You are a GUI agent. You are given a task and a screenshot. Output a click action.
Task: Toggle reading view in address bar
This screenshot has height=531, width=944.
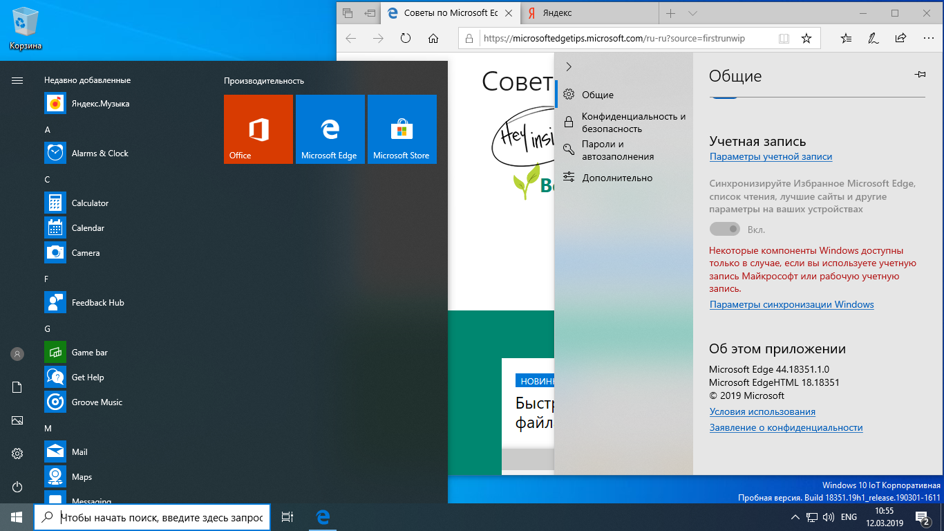784,39
